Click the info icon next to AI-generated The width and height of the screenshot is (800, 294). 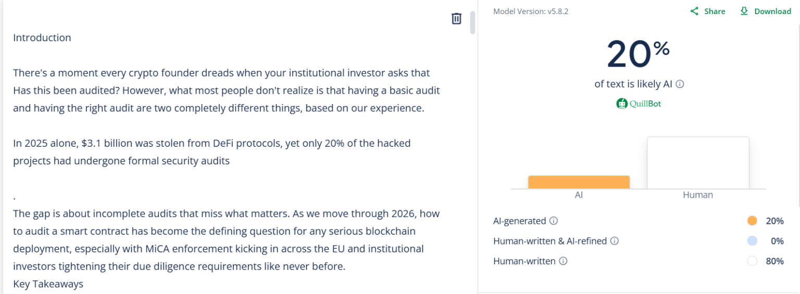(x=554, y=221)
